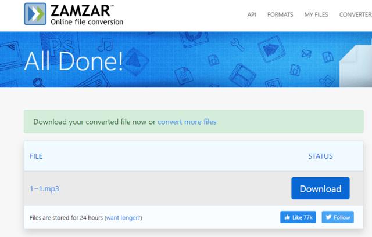
Task: Click the Follow button
Action: click(338, 217)
